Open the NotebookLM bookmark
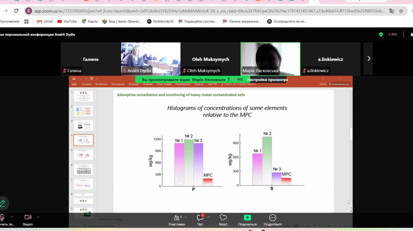Viewport: 413px width, 231px height. tap(160, 21)
